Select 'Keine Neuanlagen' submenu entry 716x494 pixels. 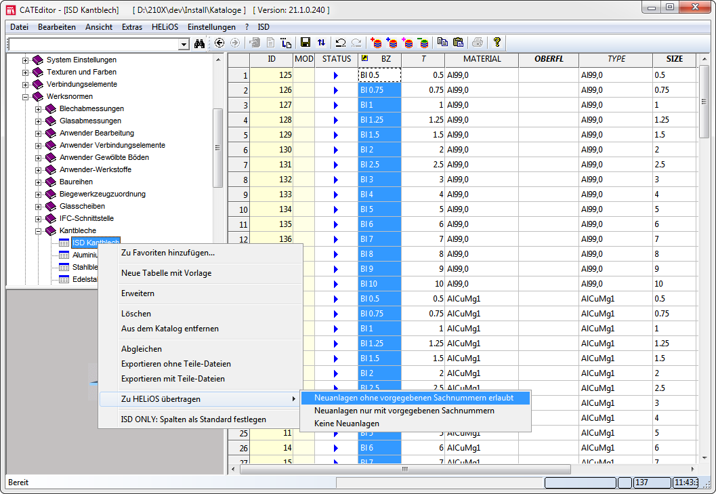pos(347,424)
